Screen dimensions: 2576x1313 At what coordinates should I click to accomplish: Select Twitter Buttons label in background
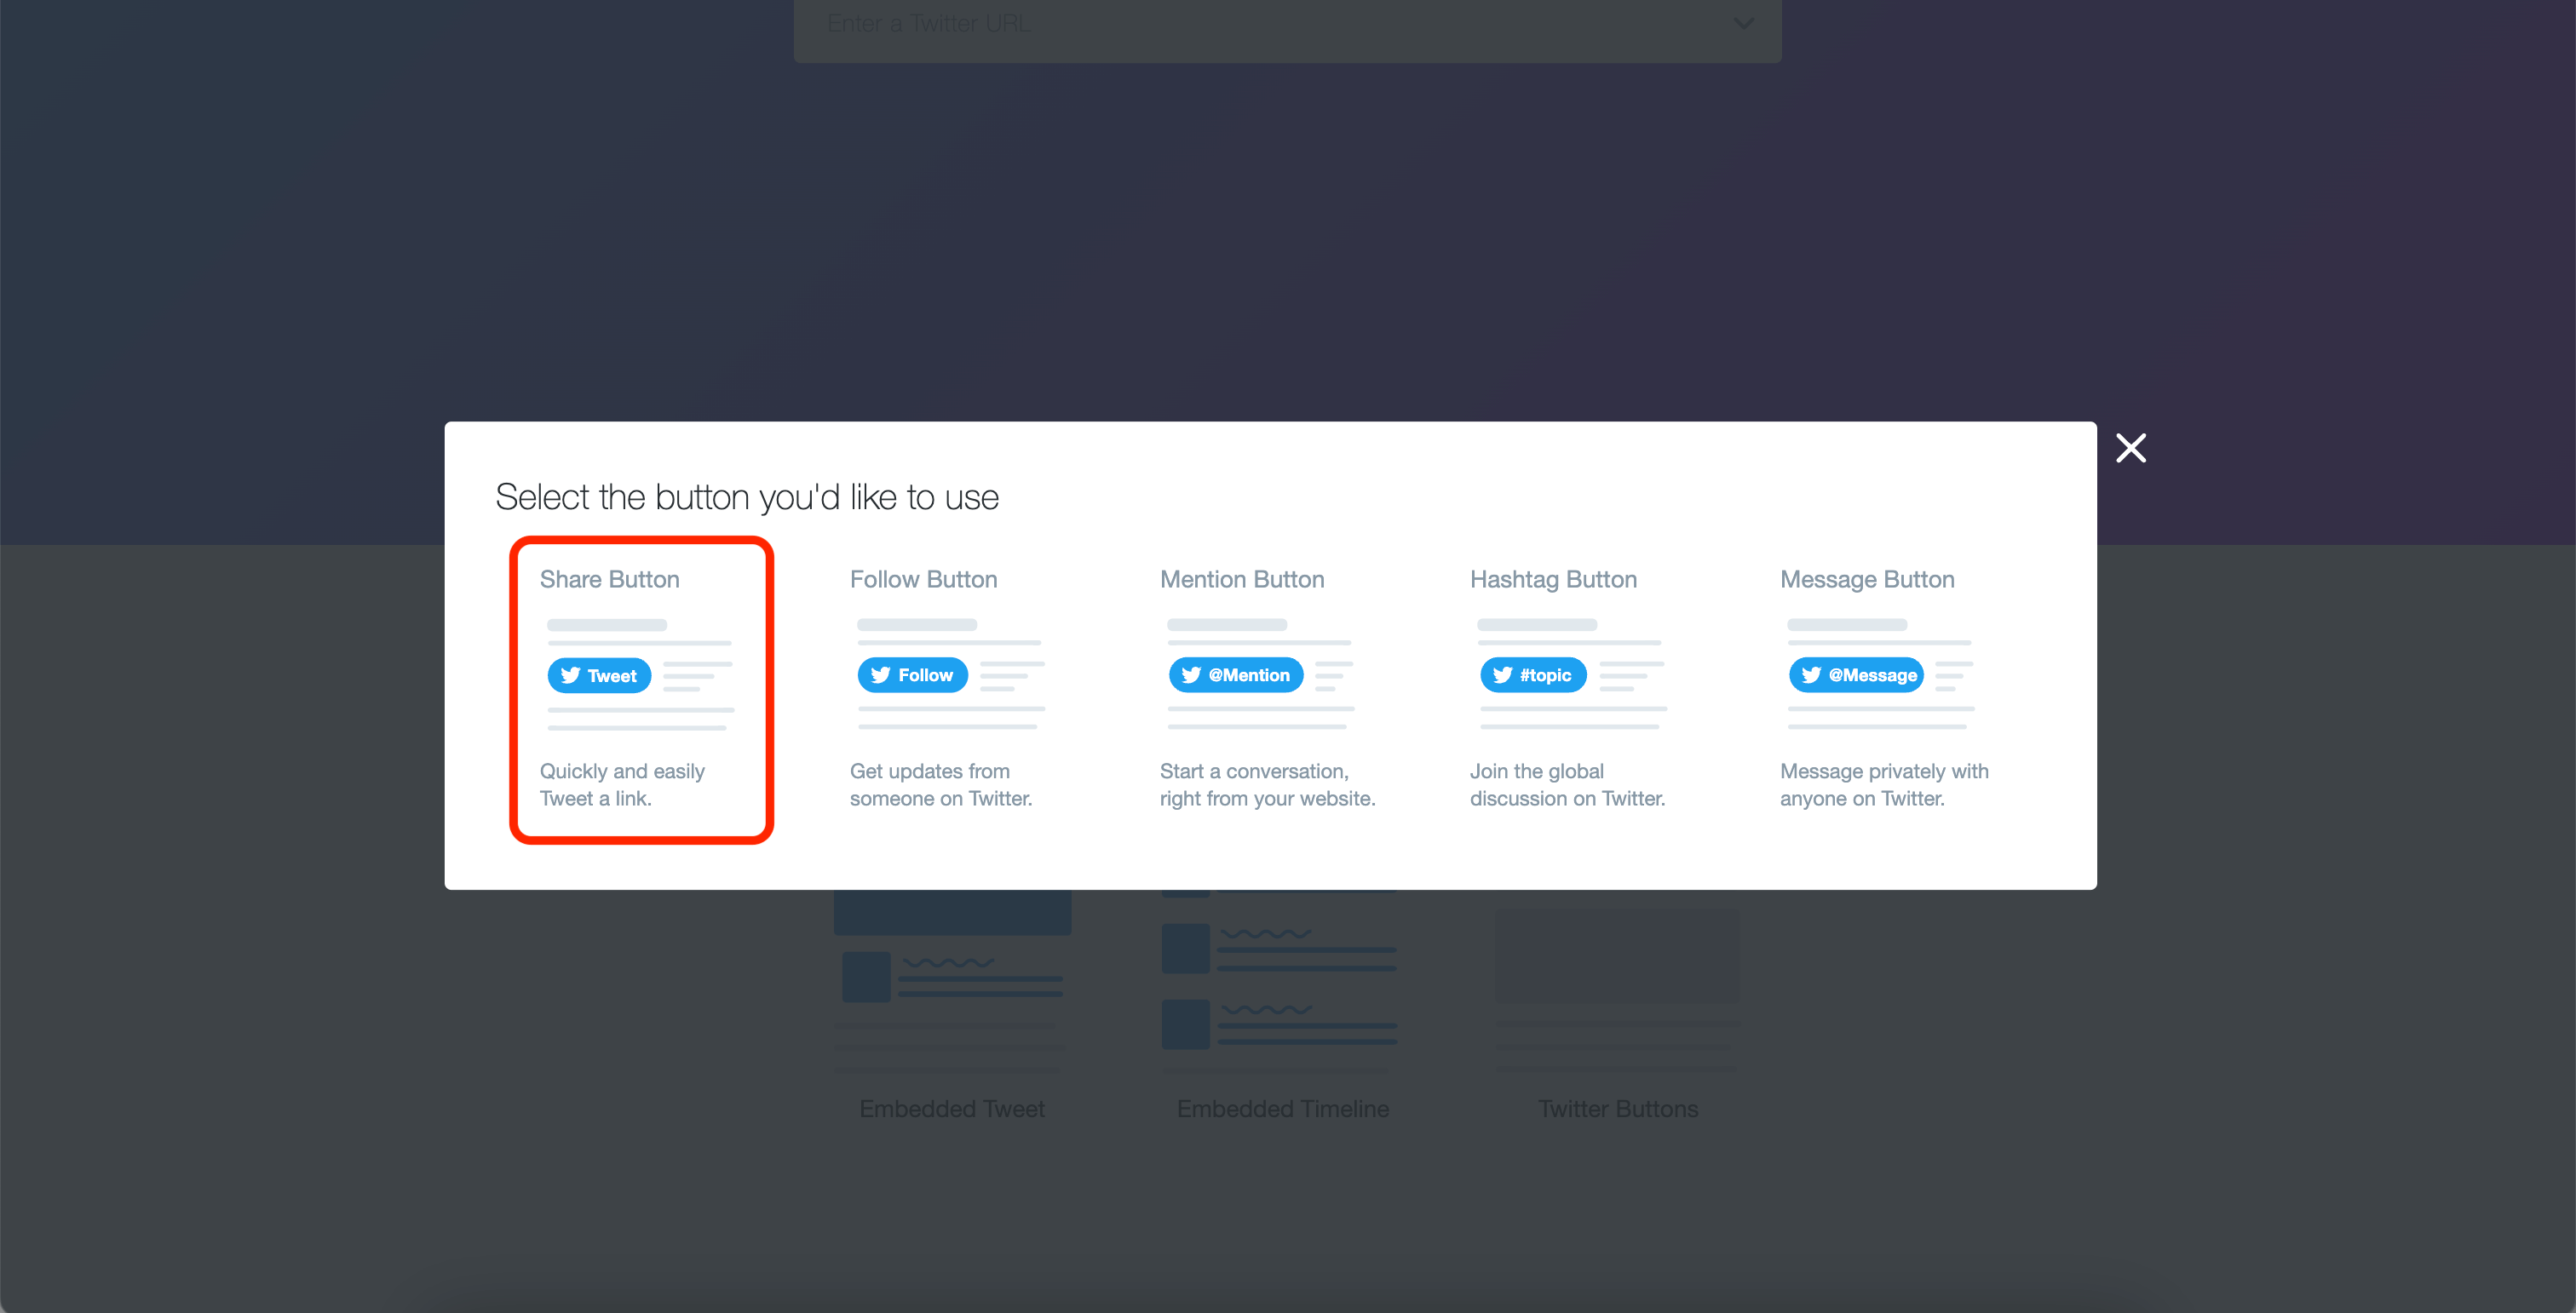[1618, 1109]
